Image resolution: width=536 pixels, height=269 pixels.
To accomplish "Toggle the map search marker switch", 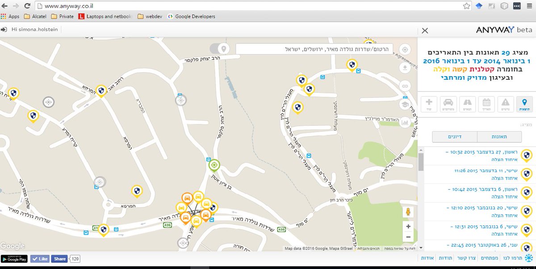I will [220, 49].
